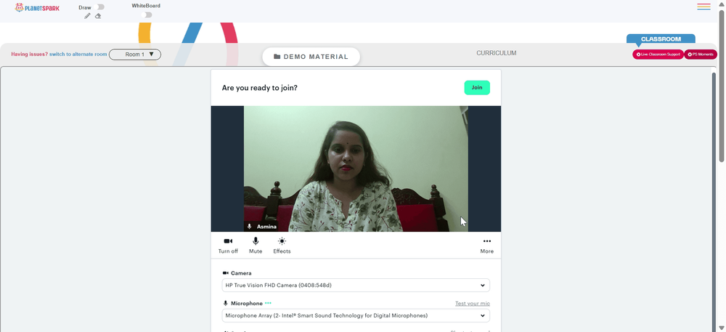This screenshot has width=726, height=332.
Task: Open video Effects
Action: (282, 246)
